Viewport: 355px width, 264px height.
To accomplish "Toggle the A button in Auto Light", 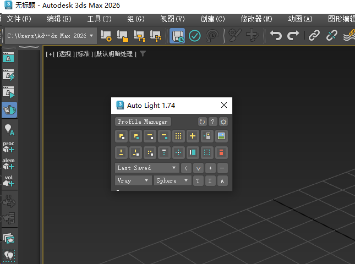I will [x=222, y=181].
